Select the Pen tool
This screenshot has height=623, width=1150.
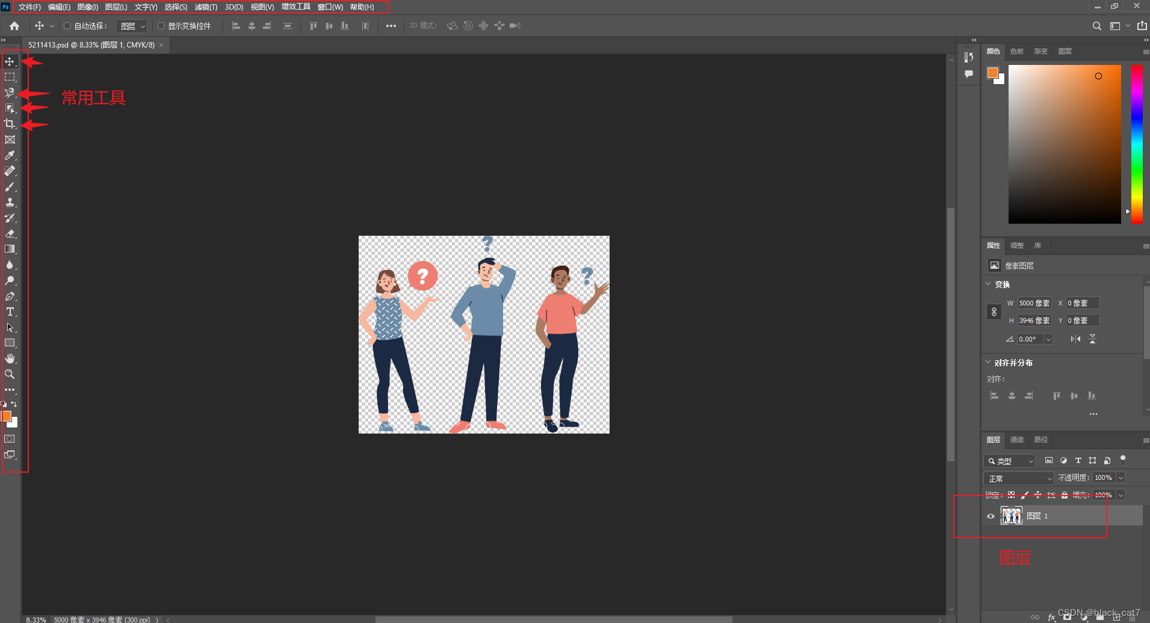click(x=10, y=296)
